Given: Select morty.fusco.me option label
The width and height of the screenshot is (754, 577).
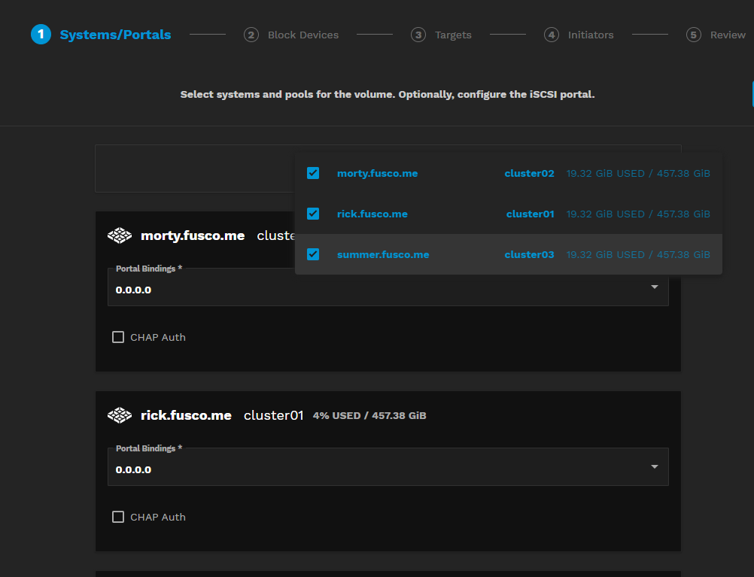Looking at the screenshot, I should 378,174.
